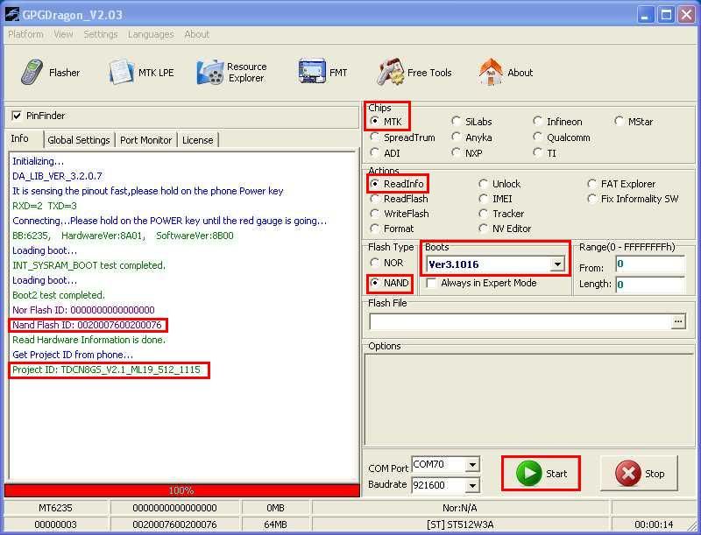Click the Project ID log line
The width and height of the screenshot is (701, 535).
click(106, 370)
